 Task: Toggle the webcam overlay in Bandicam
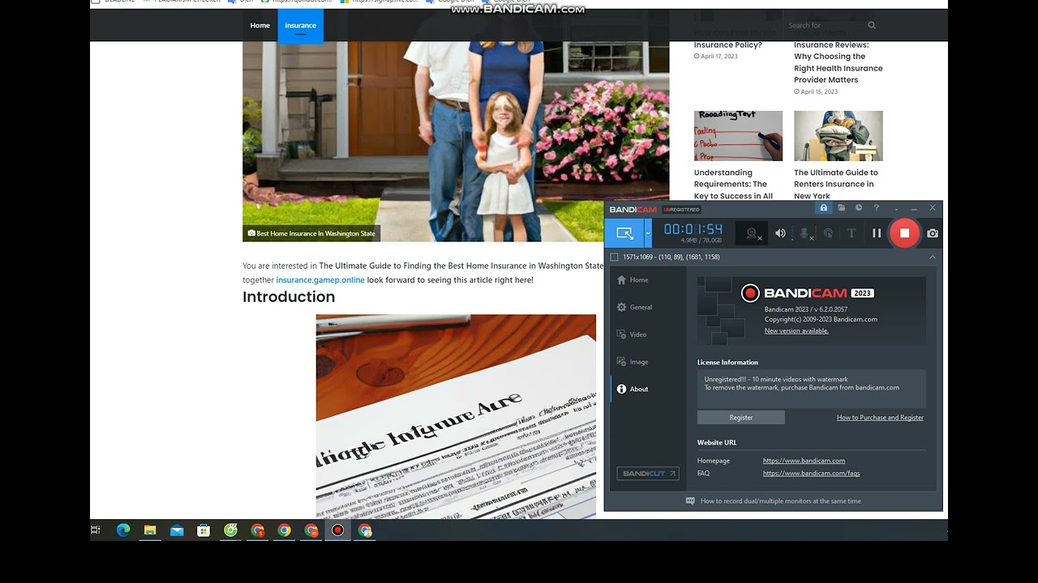753,233
